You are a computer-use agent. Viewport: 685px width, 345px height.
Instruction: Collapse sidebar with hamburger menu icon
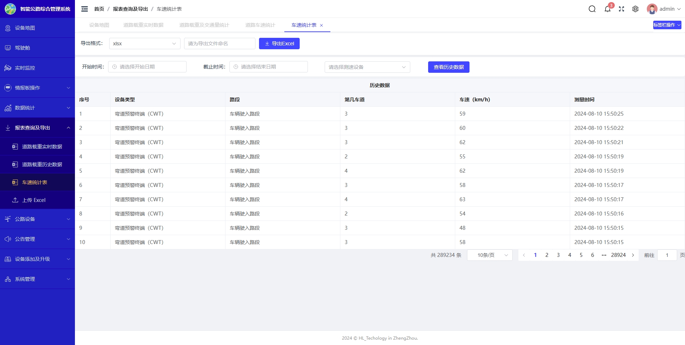point(85,9)
